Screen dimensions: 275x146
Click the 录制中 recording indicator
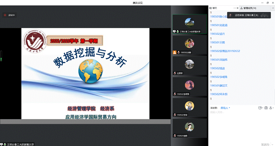click(9, 15)
